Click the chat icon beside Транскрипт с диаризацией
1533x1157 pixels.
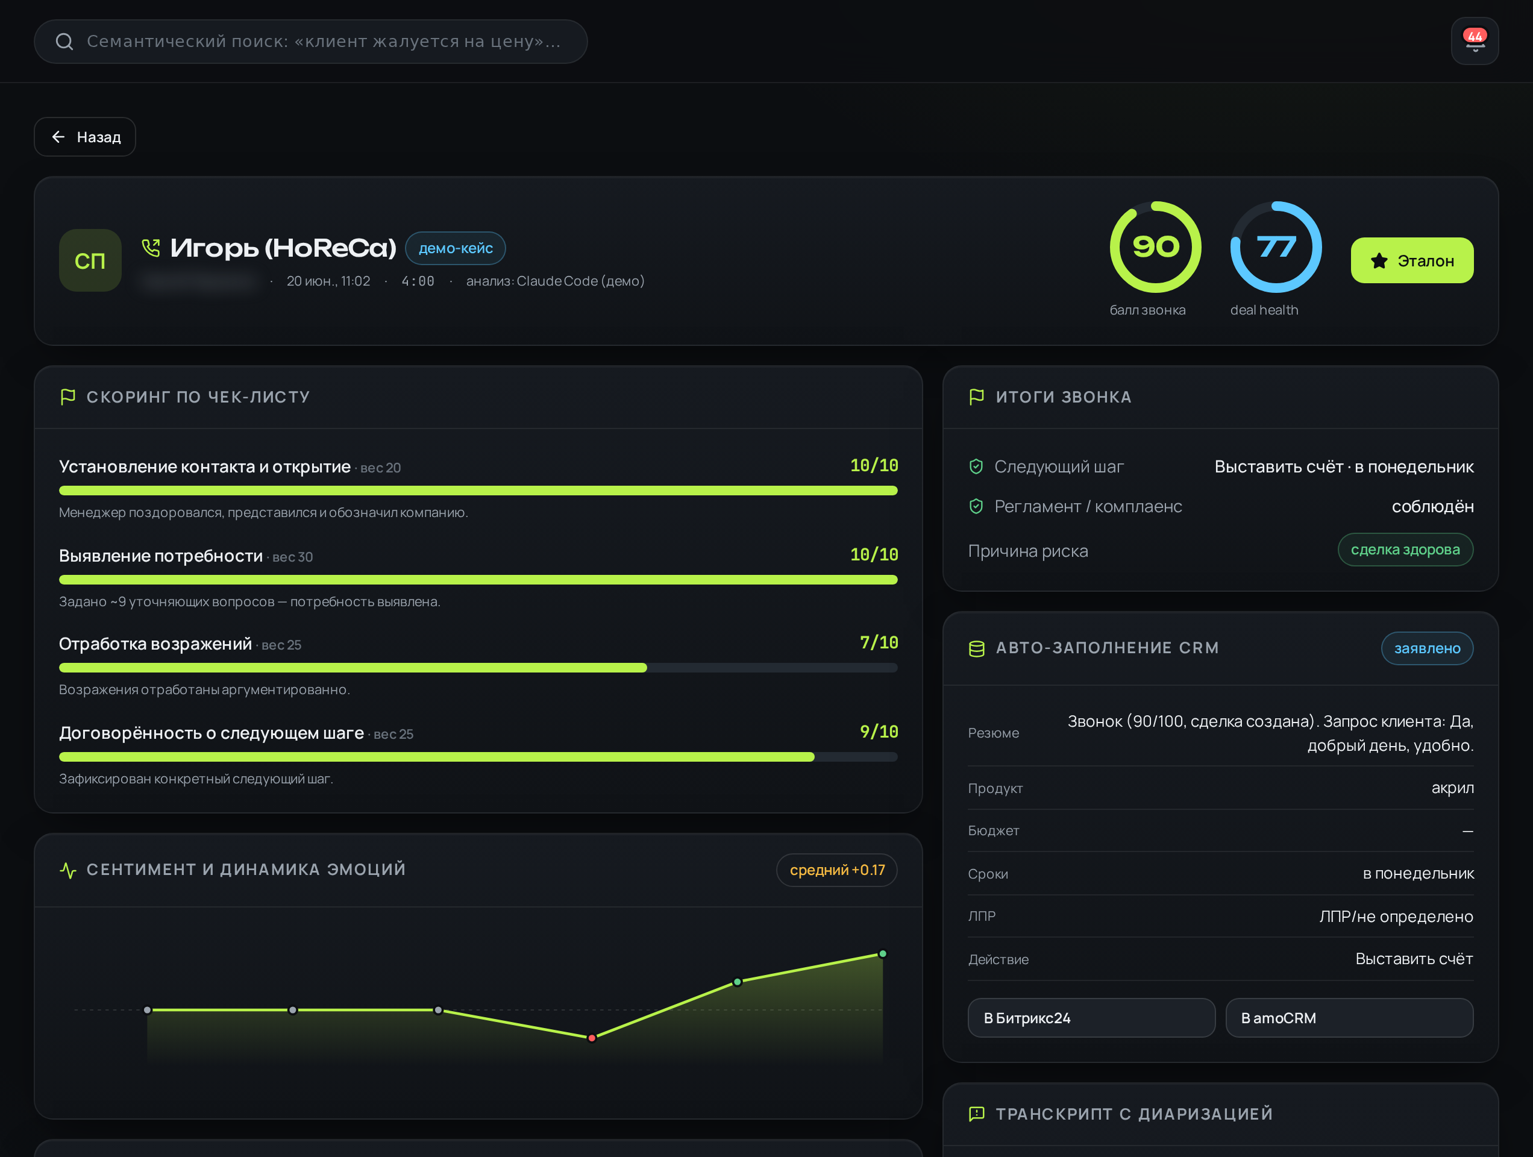976,1114
